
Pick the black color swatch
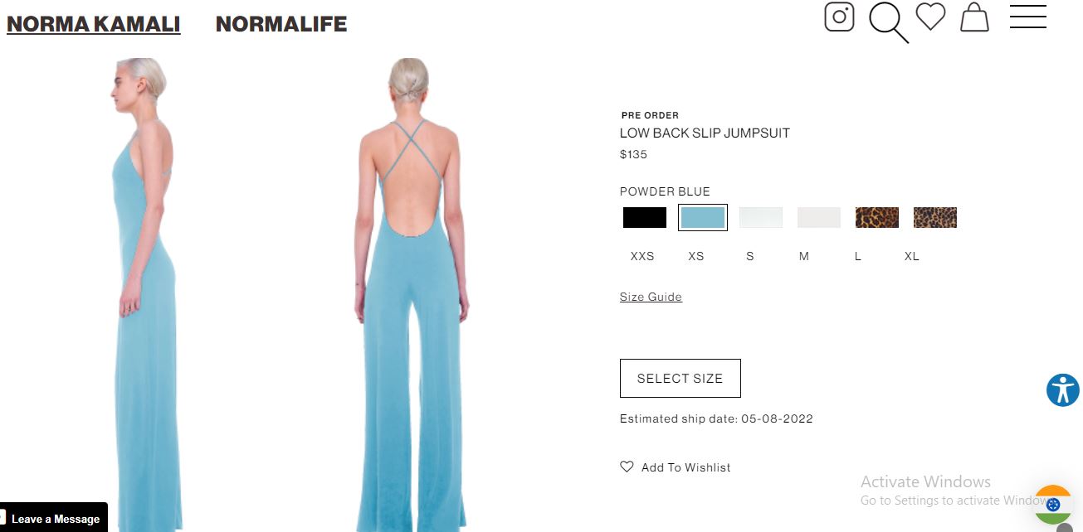point(645,217)
